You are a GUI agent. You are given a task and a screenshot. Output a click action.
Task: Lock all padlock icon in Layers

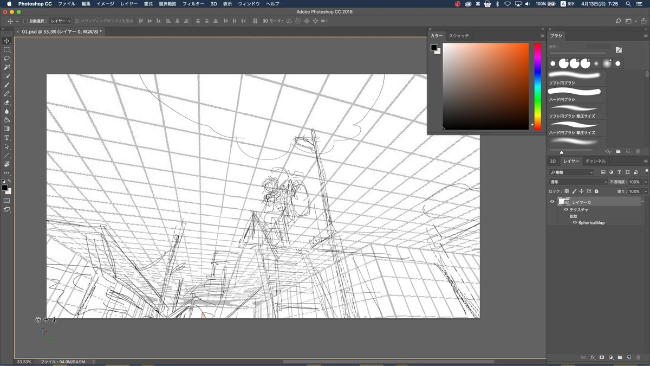tap(596, 191)
